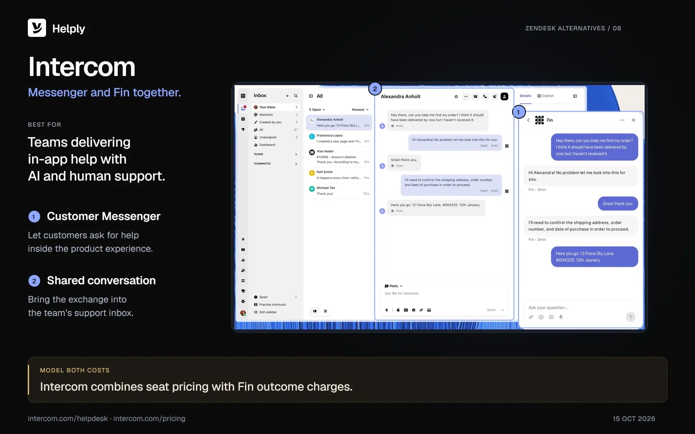Open the Settings gear in left rail

[x=243, y=301]
